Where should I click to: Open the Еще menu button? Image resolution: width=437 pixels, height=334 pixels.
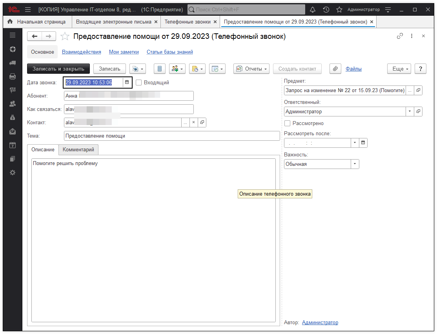(x=399, y=69)
